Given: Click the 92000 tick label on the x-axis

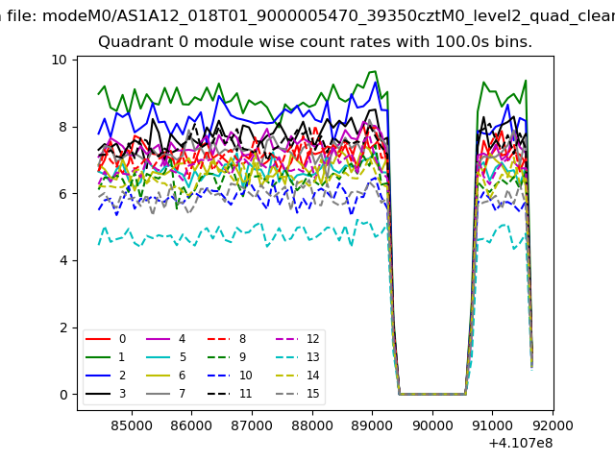Looking at the screenshot, I should [x=552, y=424].
